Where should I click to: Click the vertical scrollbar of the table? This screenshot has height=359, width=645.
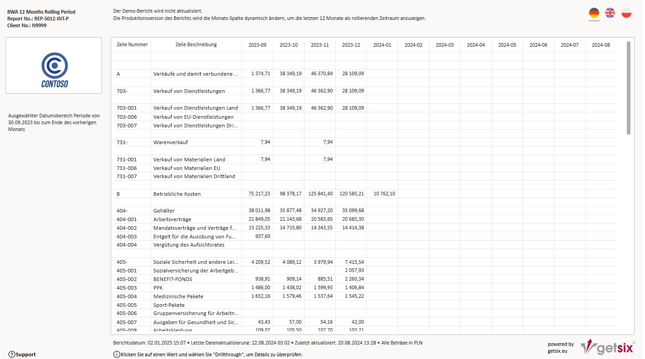click(628, 88)
